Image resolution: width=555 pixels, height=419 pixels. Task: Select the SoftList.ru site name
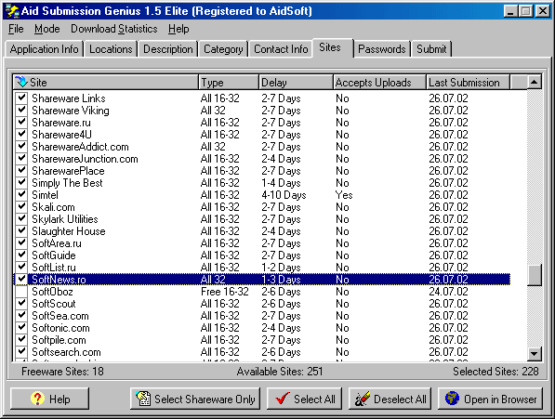[54, 267]
